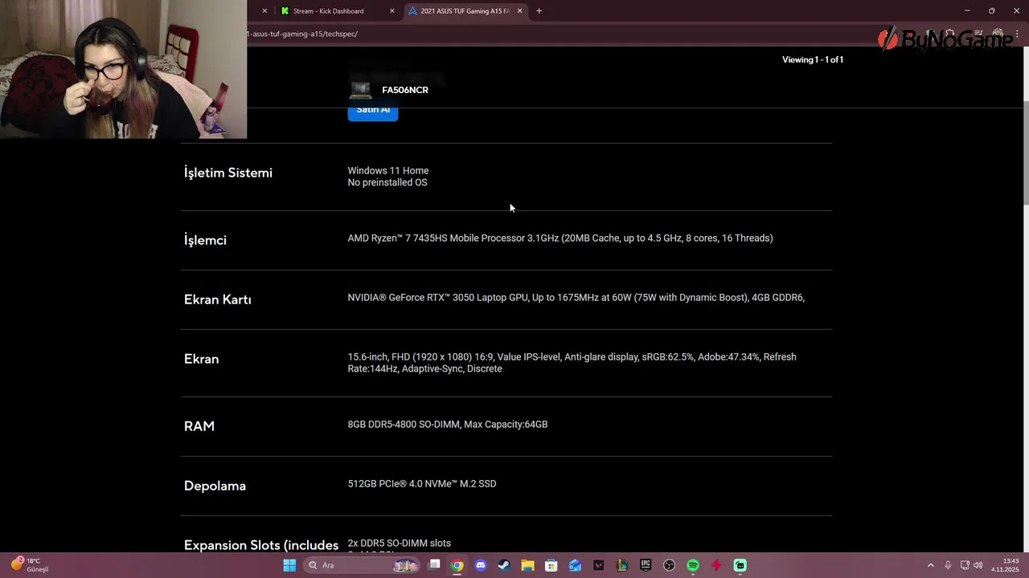This screenshot has height=578, width=1029.
Task: Open the green streaming app at the end of the taskbar
Action: click(740, 565)
